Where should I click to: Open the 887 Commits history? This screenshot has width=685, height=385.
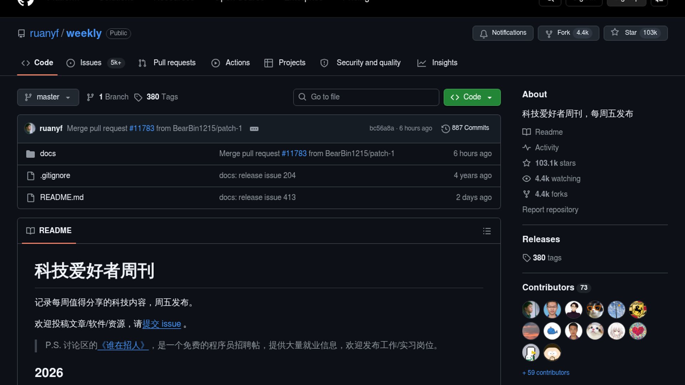click(465, 128)
